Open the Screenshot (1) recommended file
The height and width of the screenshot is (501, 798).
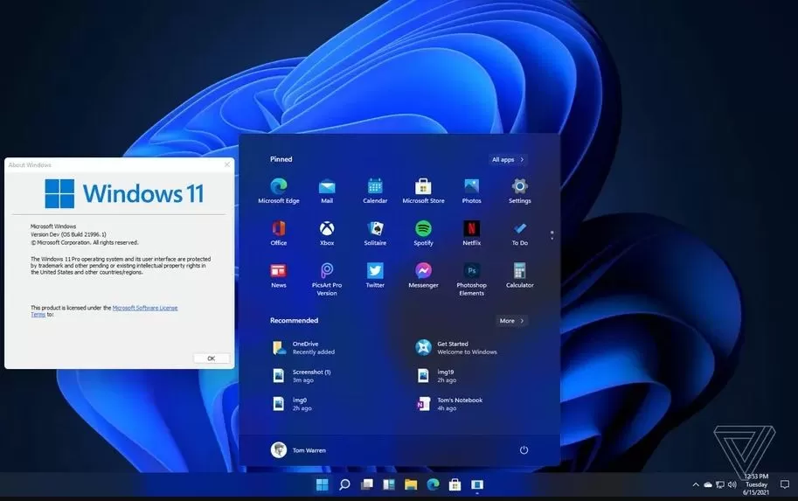pyautogui.click(x=311, y=375)
